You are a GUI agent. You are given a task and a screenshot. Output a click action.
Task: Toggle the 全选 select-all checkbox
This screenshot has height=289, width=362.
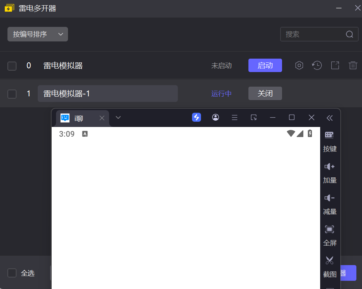pyautogui.click(x=12, y=273)
